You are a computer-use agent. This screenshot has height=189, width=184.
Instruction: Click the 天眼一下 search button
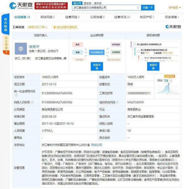tap(148, 8)
